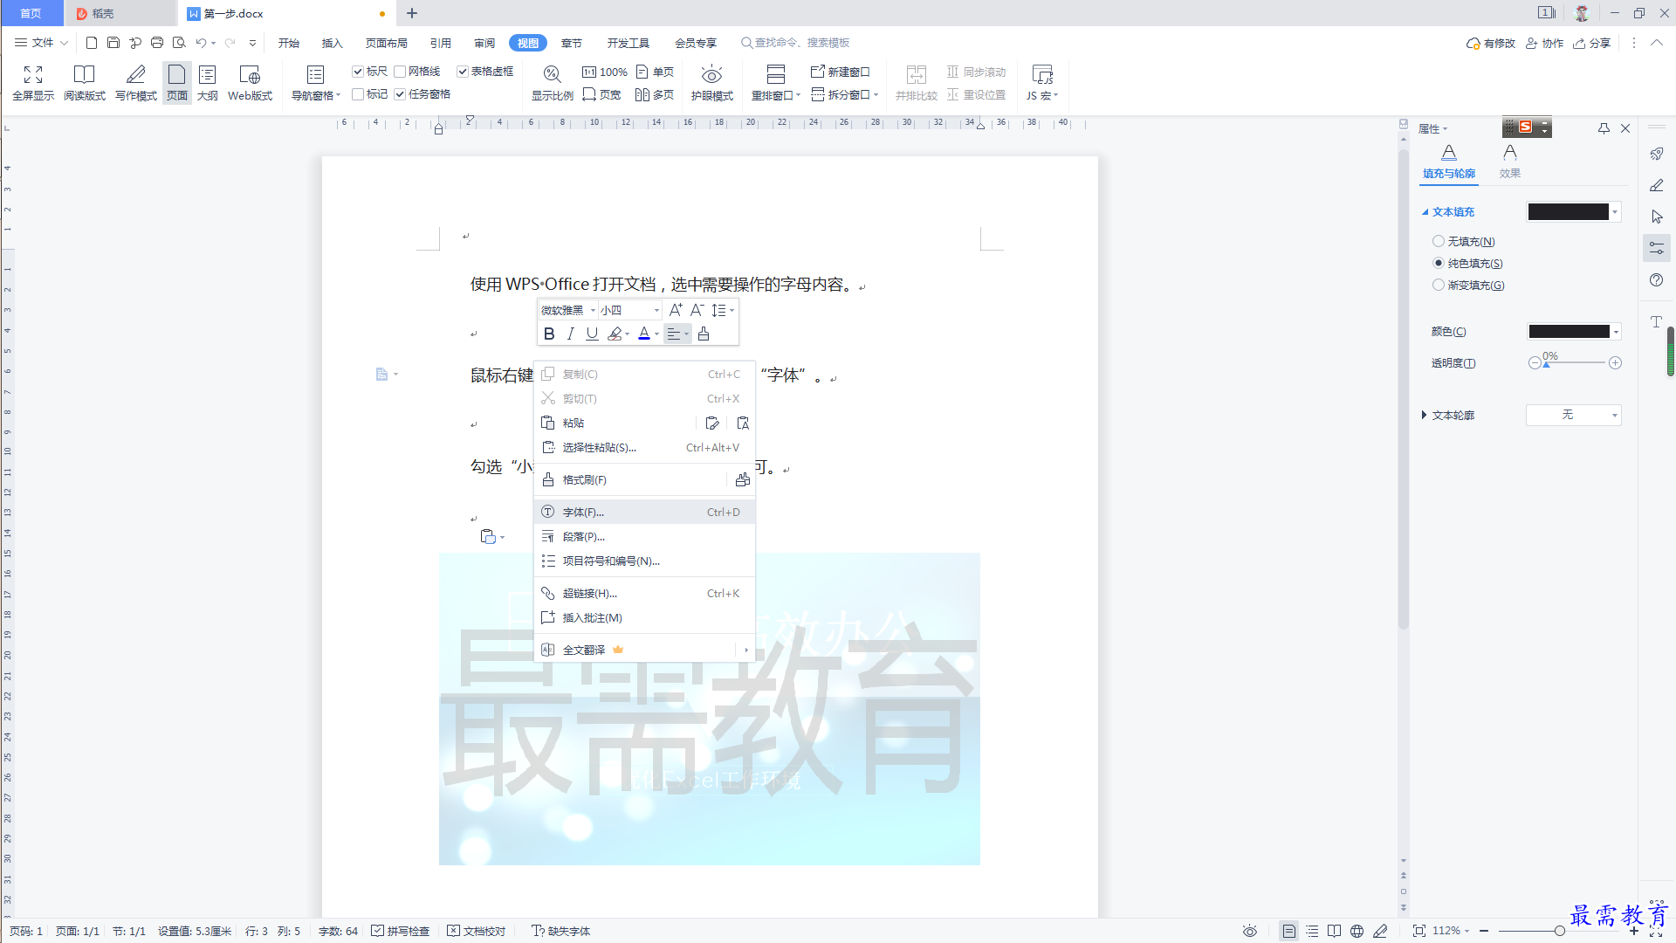This screenshot has width=1676, height=943.
Task: Click the 100% zoom button
Action: [604, 72]
